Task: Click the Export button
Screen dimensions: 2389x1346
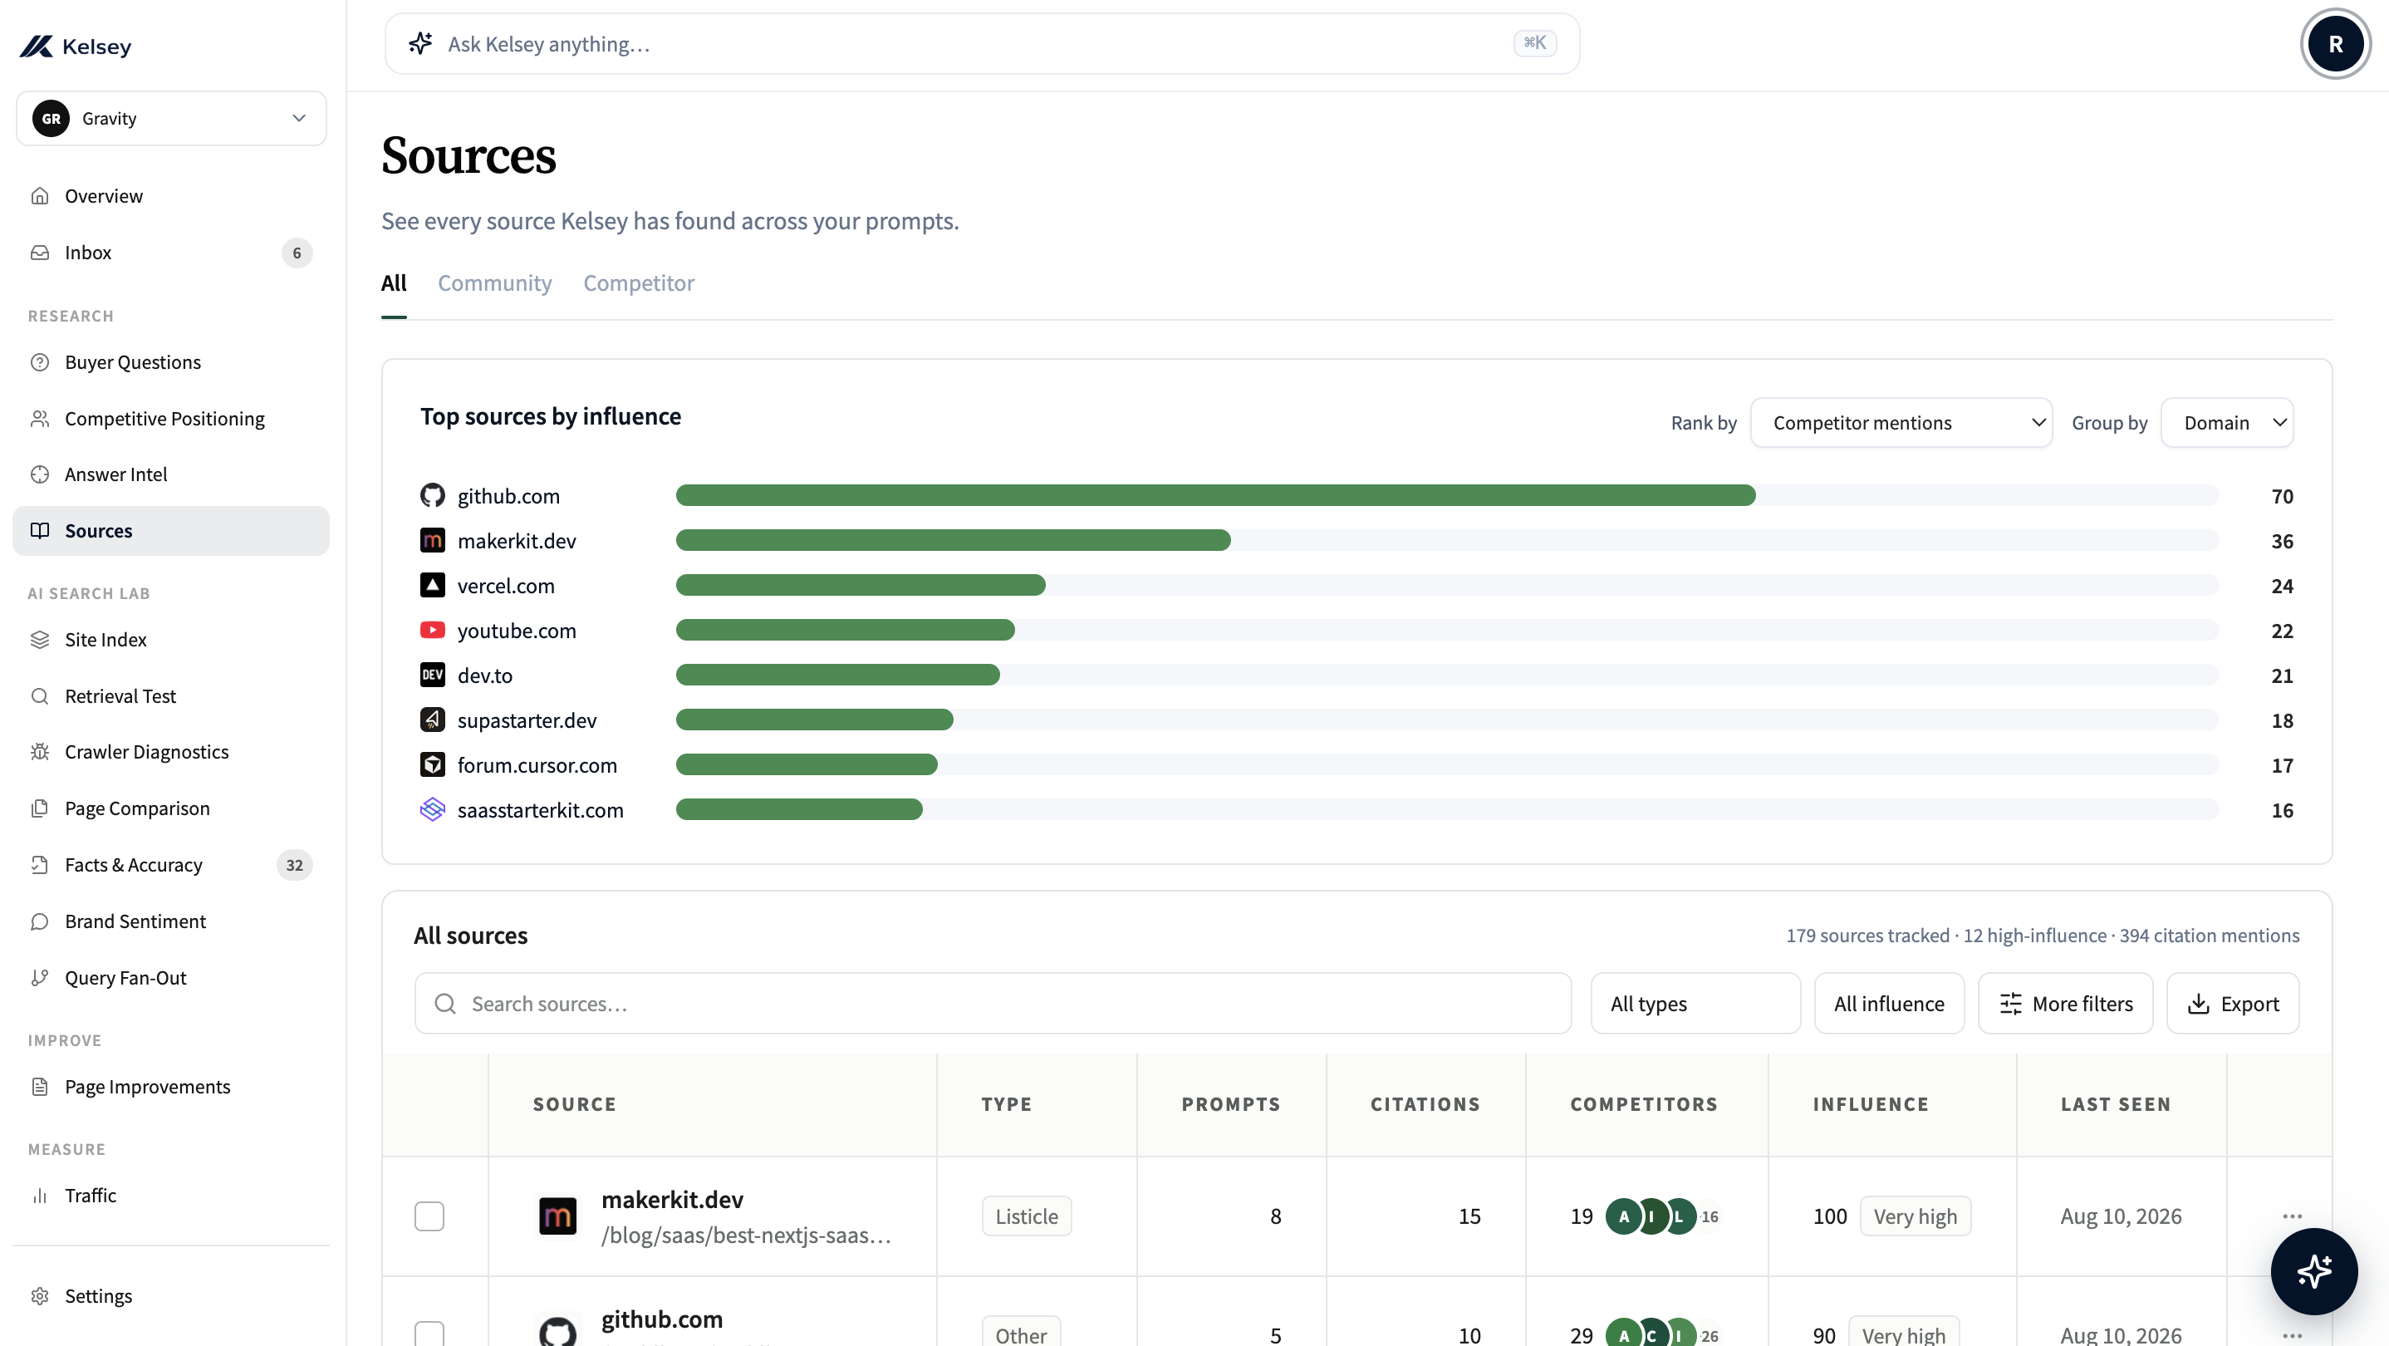Action: [x=2232, y=1004]
